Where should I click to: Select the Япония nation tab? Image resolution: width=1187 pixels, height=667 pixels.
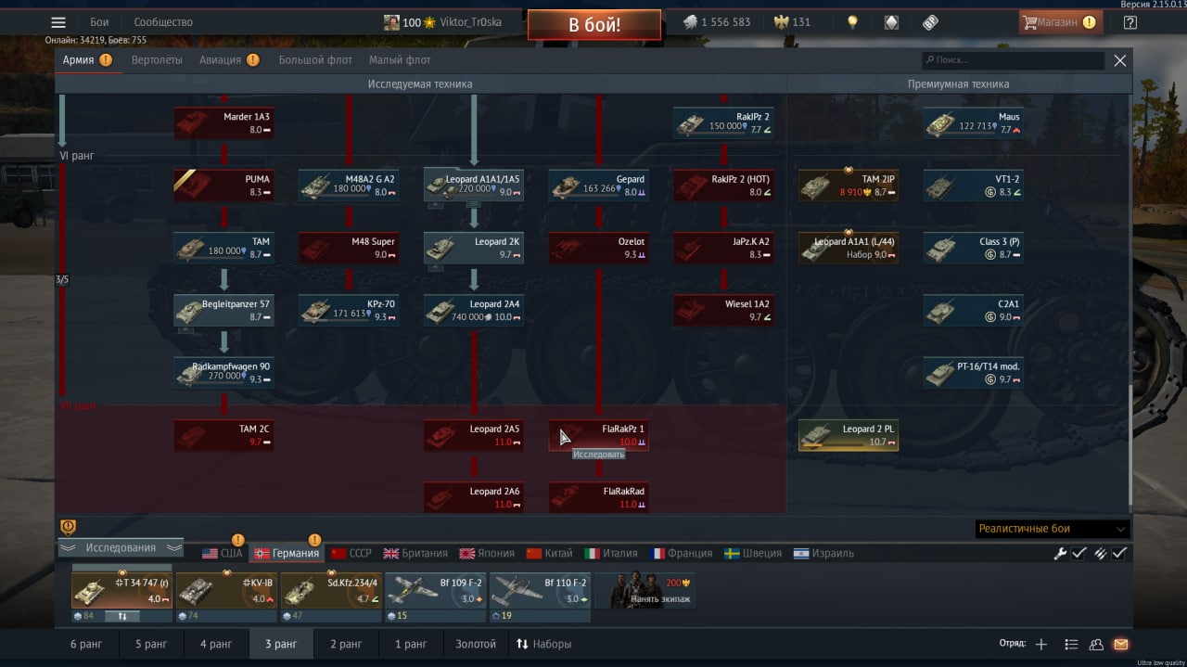tap(487, 553)
